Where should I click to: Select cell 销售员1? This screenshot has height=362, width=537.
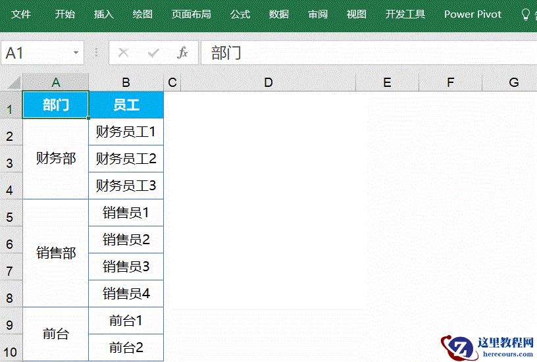point(126,213)
